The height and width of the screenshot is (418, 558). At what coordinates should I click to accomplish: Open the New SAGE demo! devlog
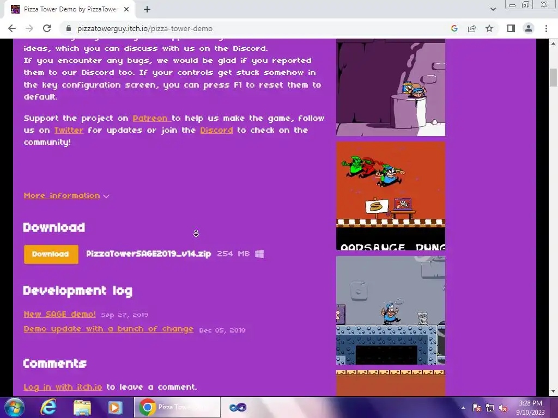point(59,314)
